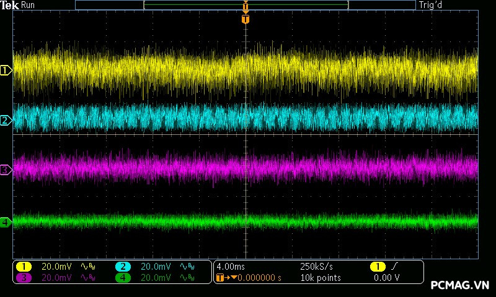The image size is (496, 297).
Task: Click the channel 1 yellow ground marker
Action: (6, 71)
